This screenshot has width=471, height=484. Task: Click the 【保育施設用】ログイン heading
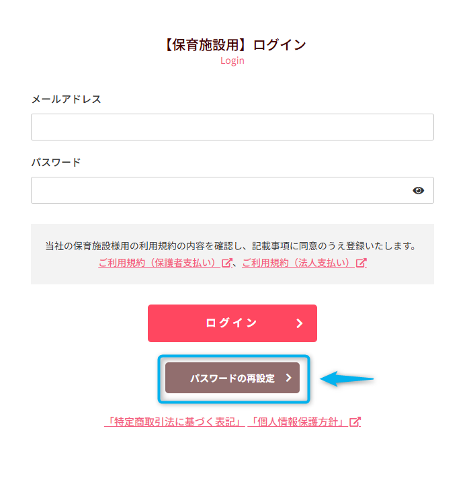point(232,45)
